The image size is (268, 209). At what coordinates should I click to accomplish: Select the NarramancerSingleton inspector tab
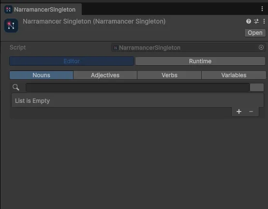[x=41, y=10]
